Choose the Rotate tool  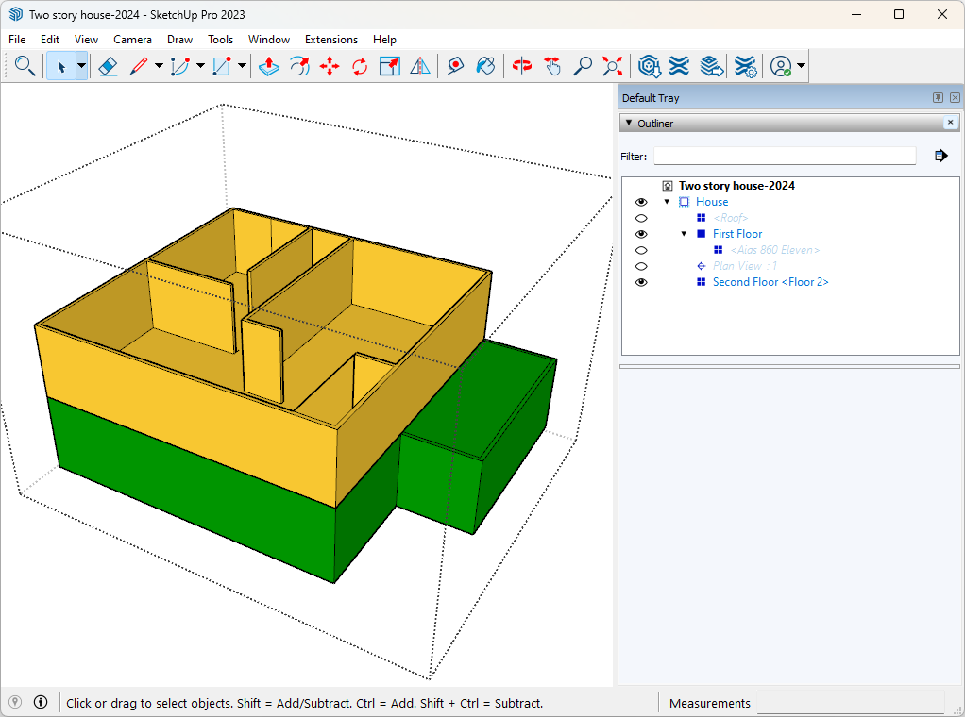click(x=360, y=66)
